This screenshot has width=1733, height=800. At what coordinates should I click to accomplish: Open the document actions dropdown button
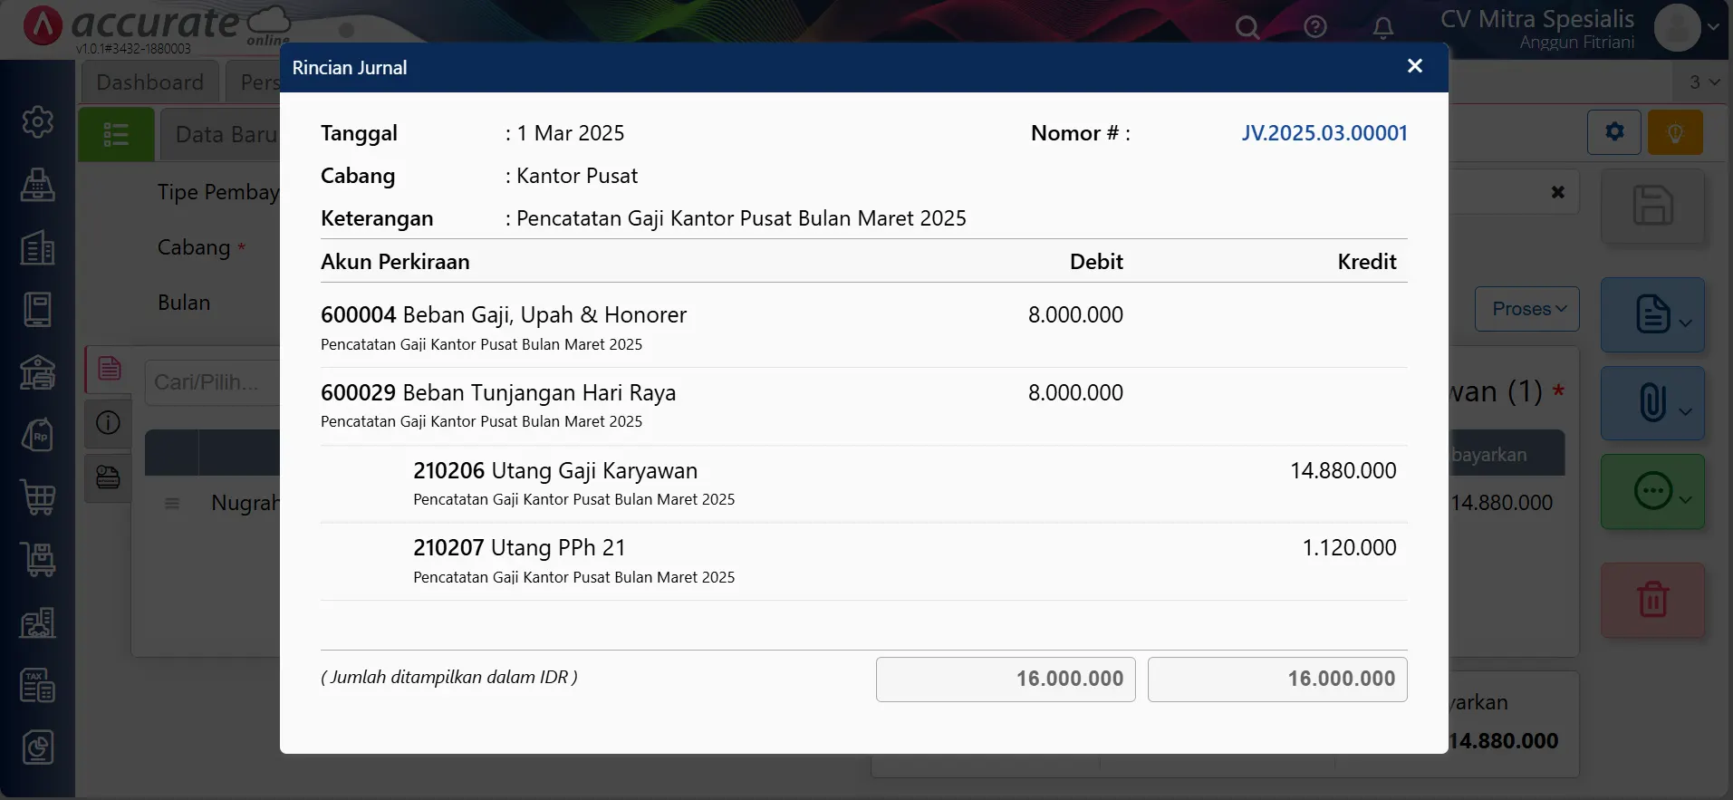coord(1653,314)
